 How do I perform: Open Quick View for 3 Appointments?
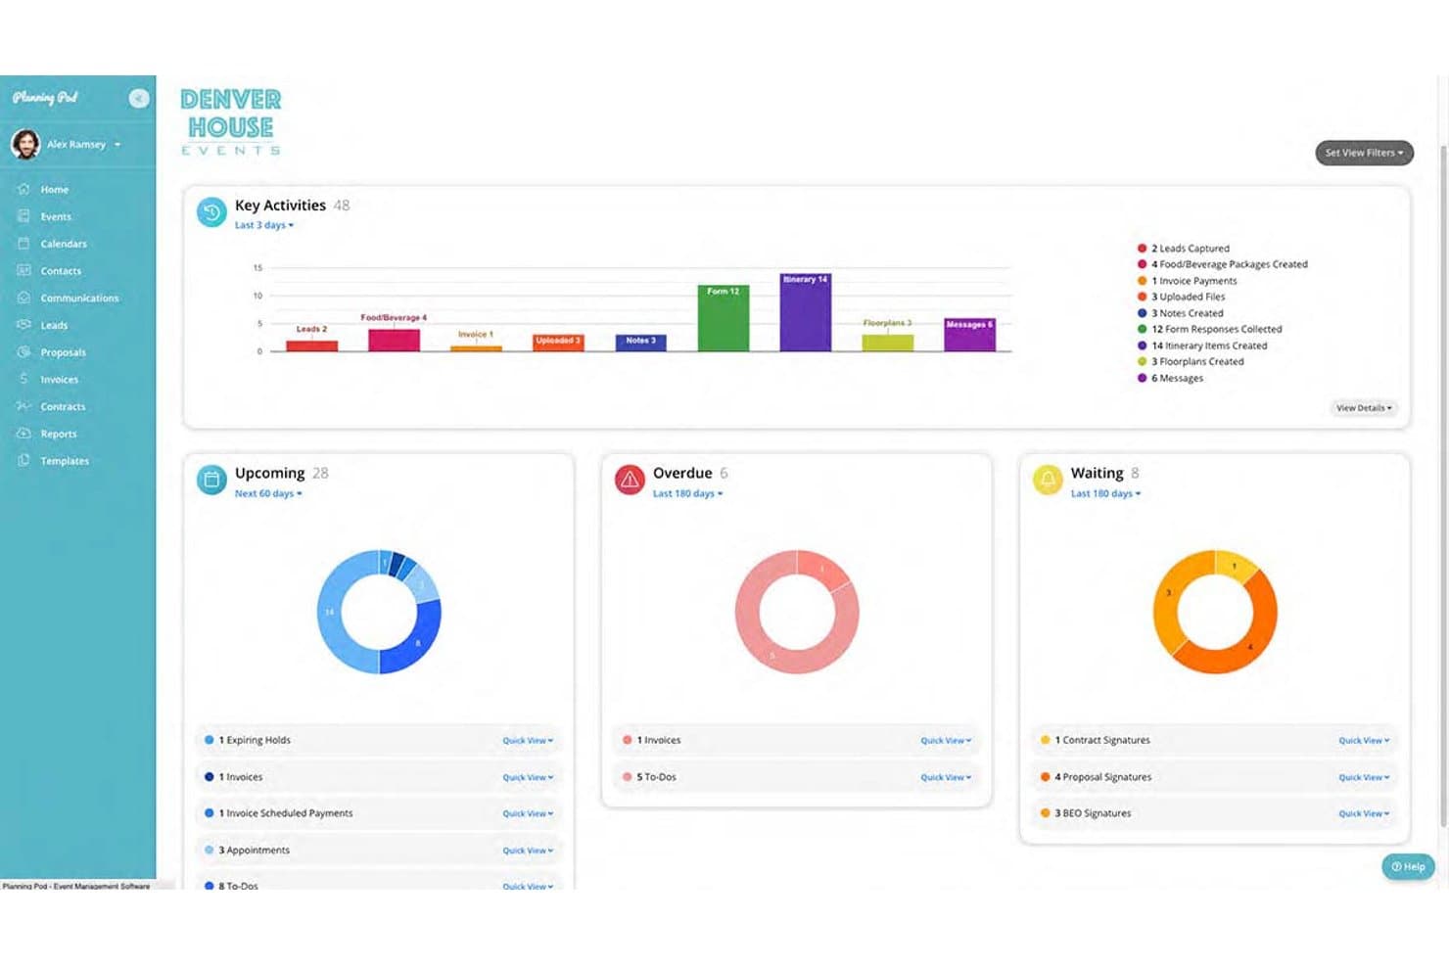pyautogui.click(x=528, y=851)
